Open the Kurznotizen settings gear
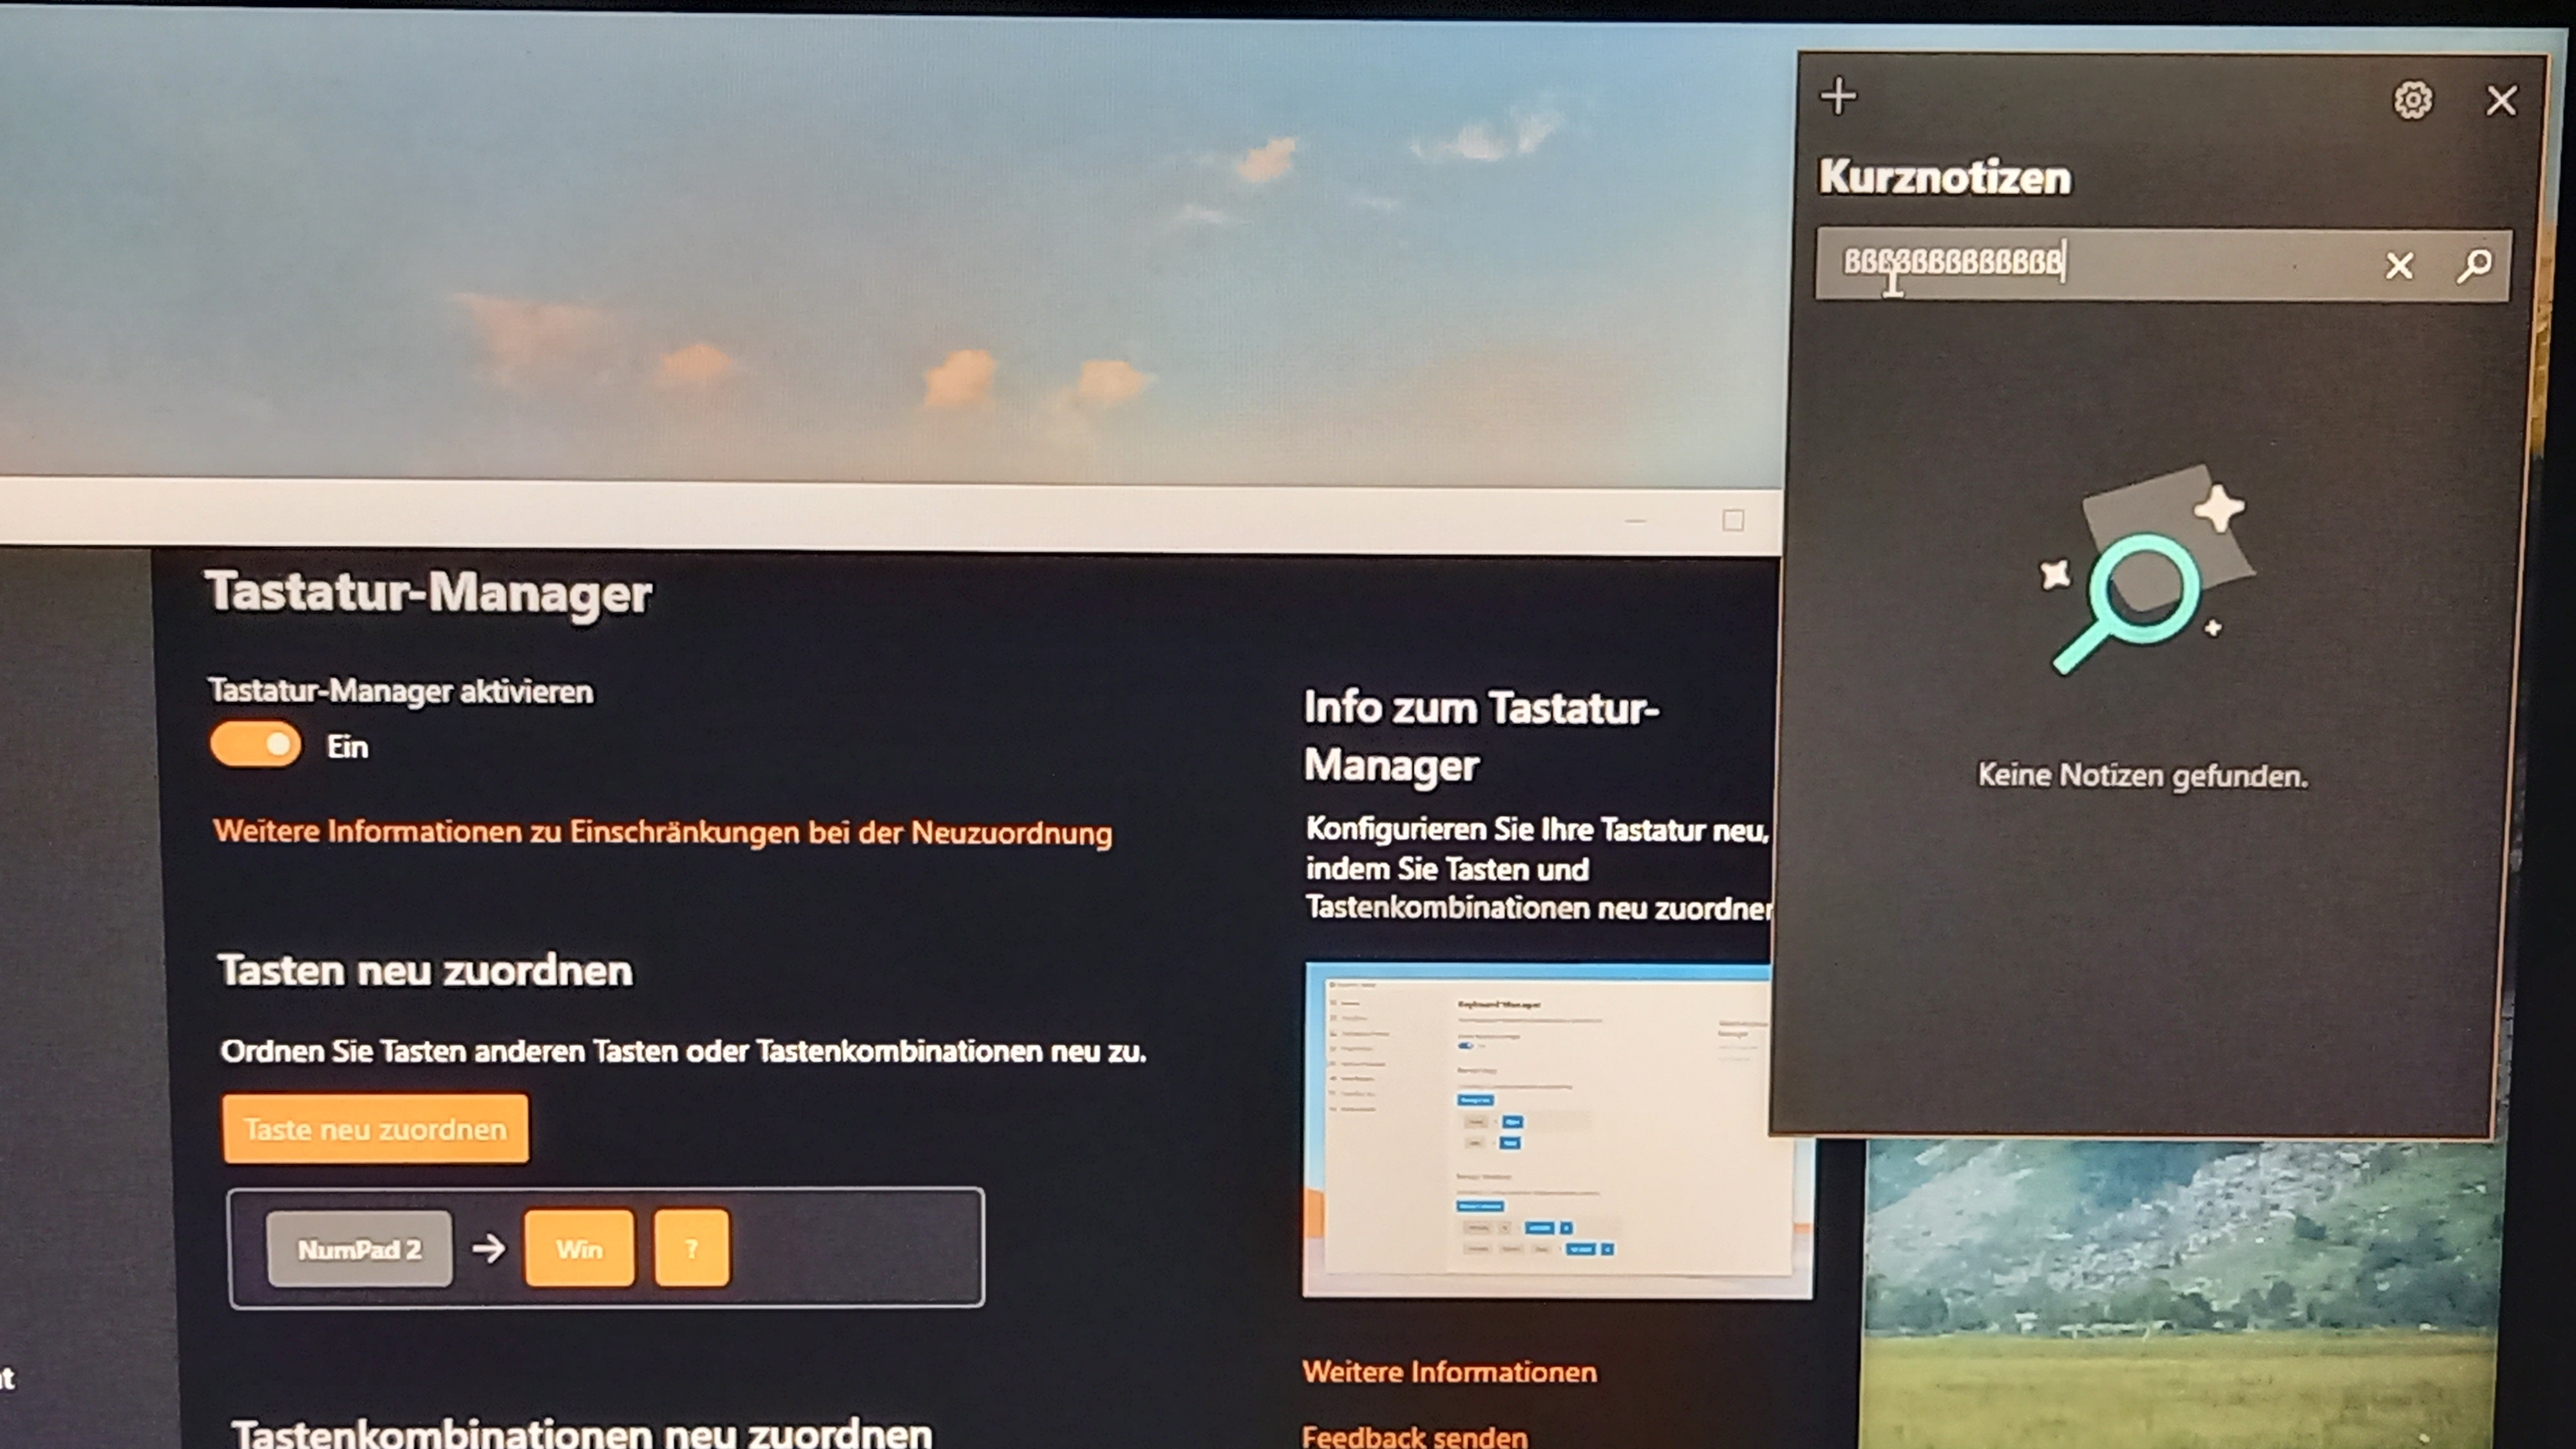The height and width of the screenshot is (1449, 2576). [2412, 100]
